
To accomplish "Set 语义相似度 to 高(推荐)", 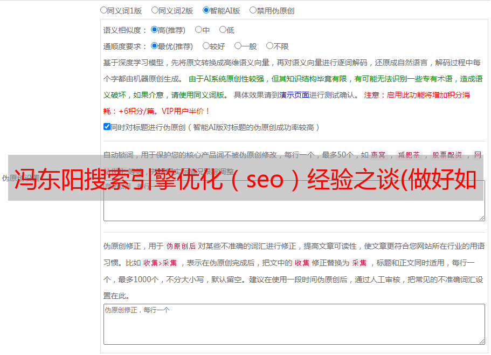I will point(154,30).
